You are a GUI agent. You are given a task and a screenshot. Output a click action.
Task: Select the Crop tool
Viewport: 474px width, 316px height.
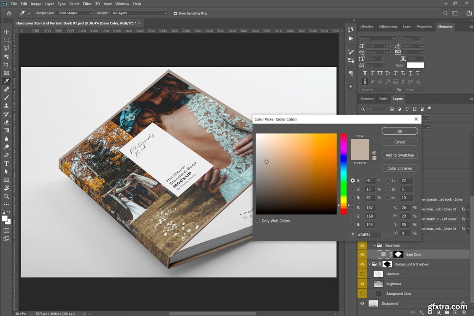pyautogui.click(x=6, y=65)
